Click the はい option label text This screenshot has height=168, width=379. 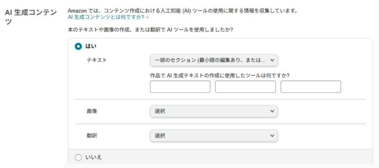91,46
